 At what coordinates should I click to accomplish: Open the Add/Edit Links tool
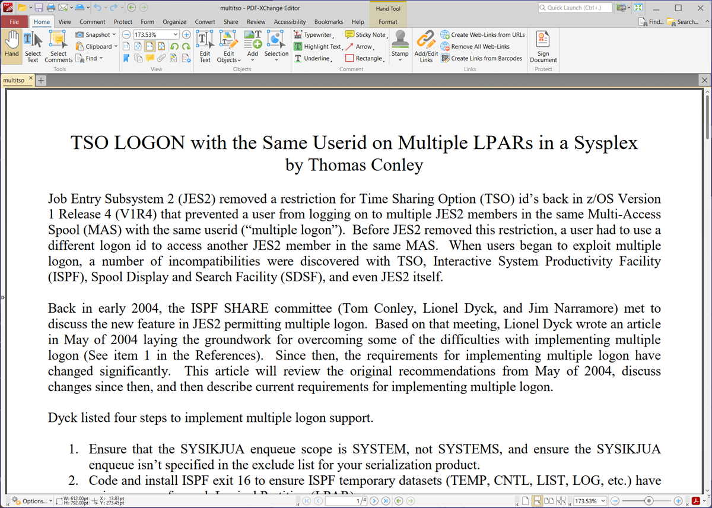pos(426,46)
